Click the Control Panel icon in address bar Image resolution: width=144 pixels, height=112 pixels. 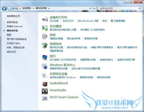pyautogui.click(x=17, y=8)
